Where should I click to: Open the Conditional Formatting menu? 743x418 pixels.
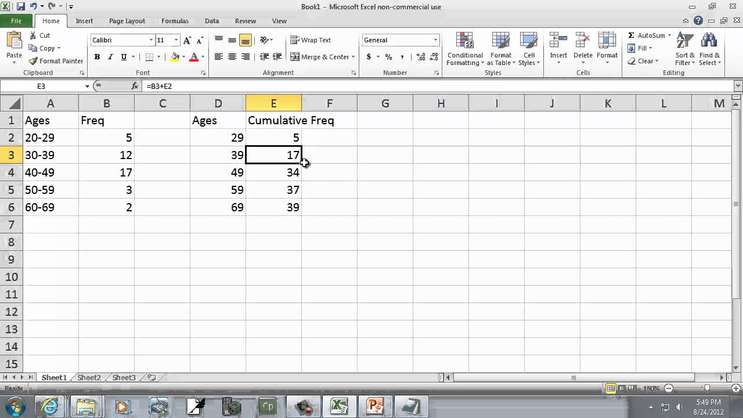(x=465, y=50)
